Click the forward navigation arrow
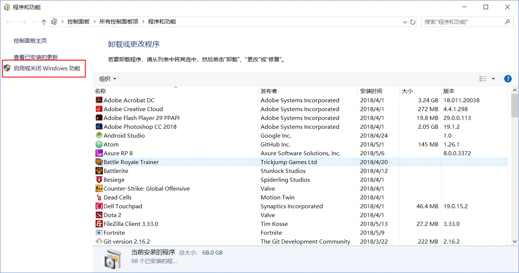 (23, 22)
